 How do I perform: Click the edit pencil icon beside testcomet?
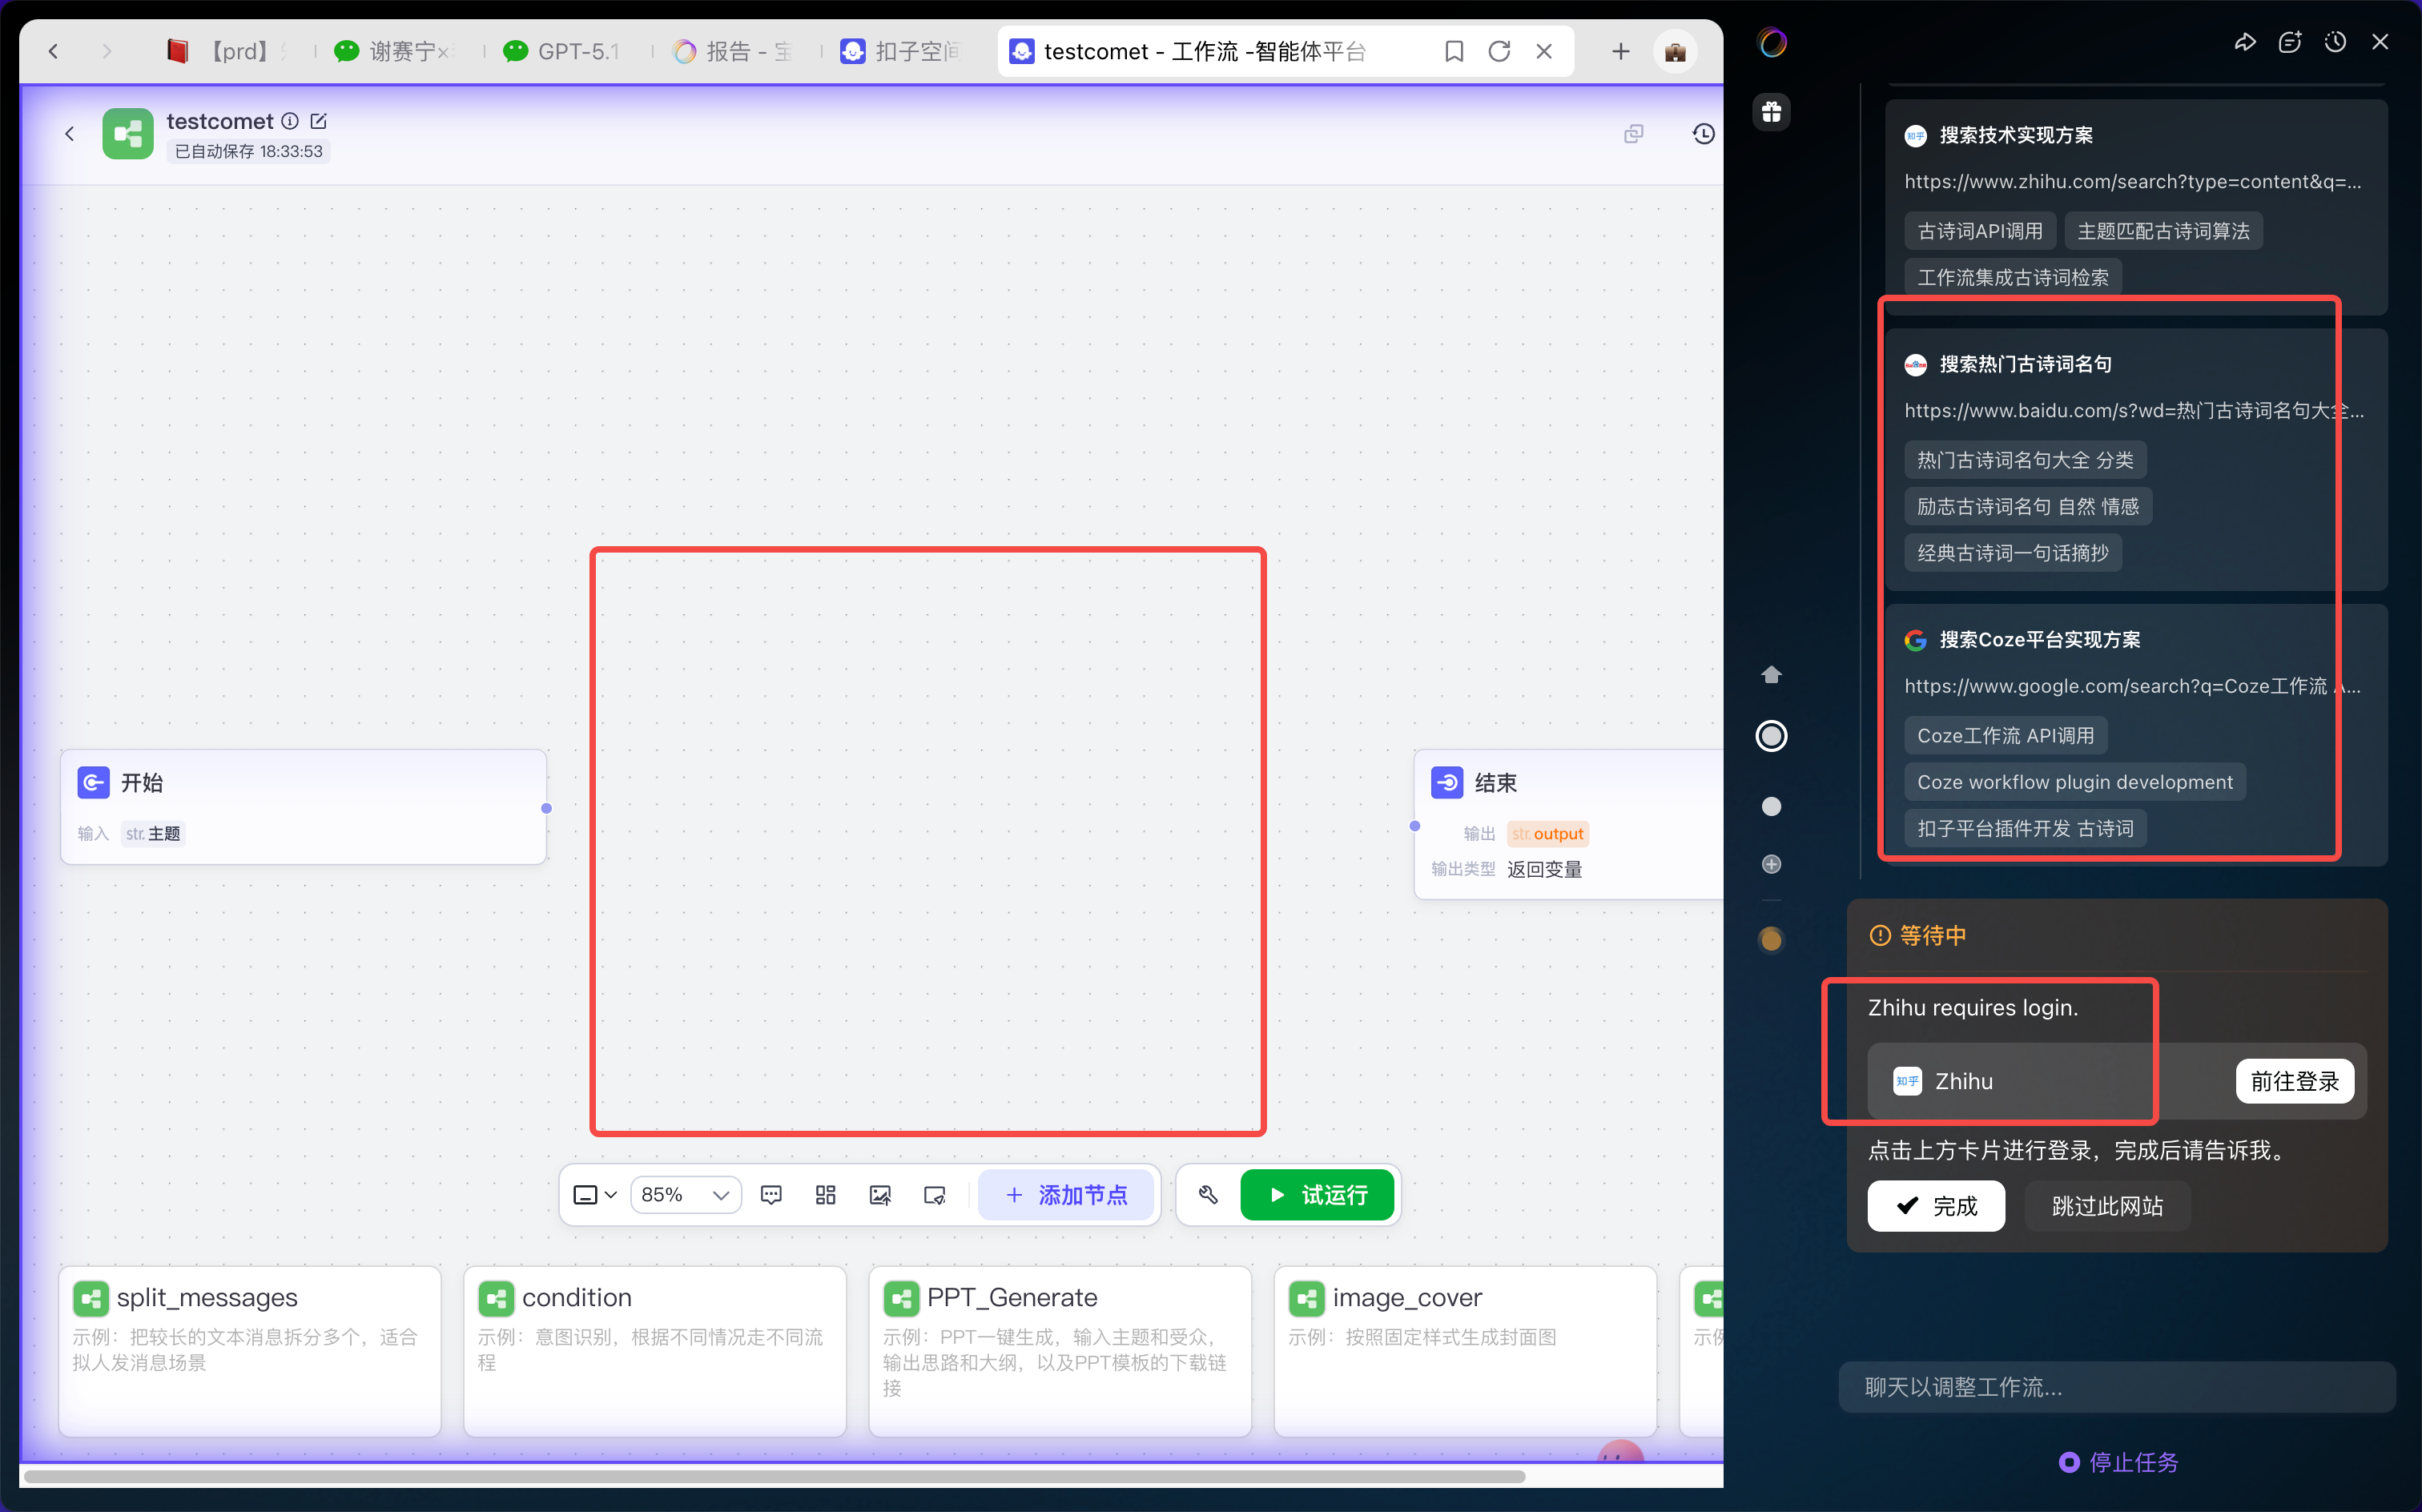pyautogui.click(x=319, y=121)
